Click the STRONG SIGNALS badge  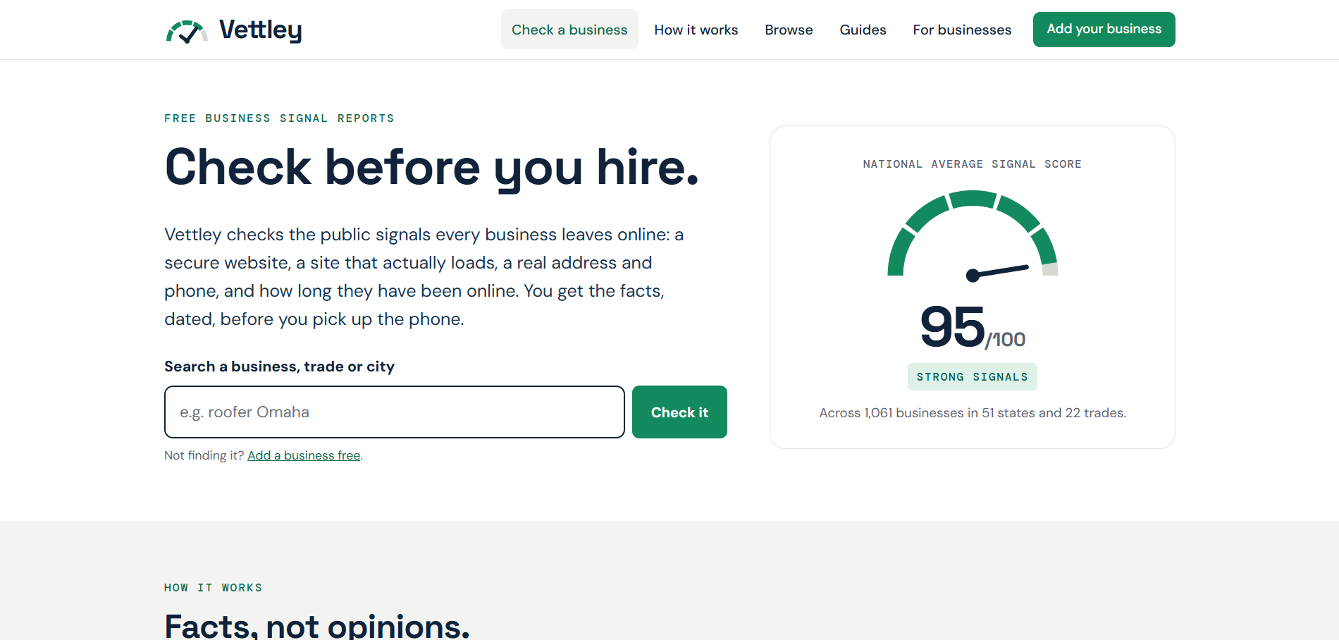coord(972,376)
